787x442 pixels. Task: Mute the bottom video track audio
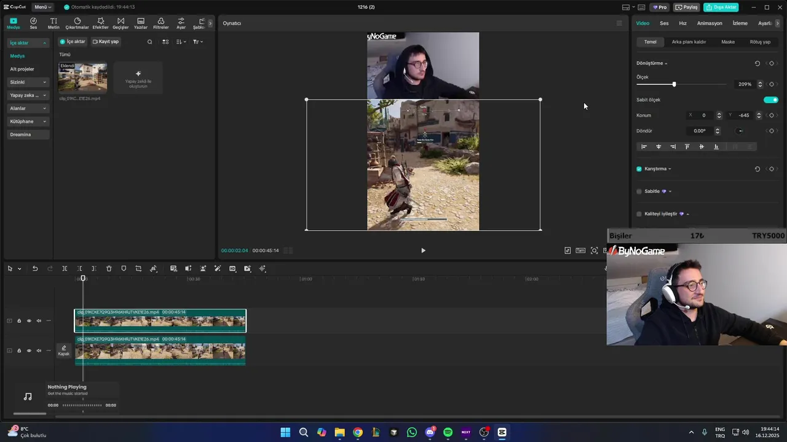(39, 351)
